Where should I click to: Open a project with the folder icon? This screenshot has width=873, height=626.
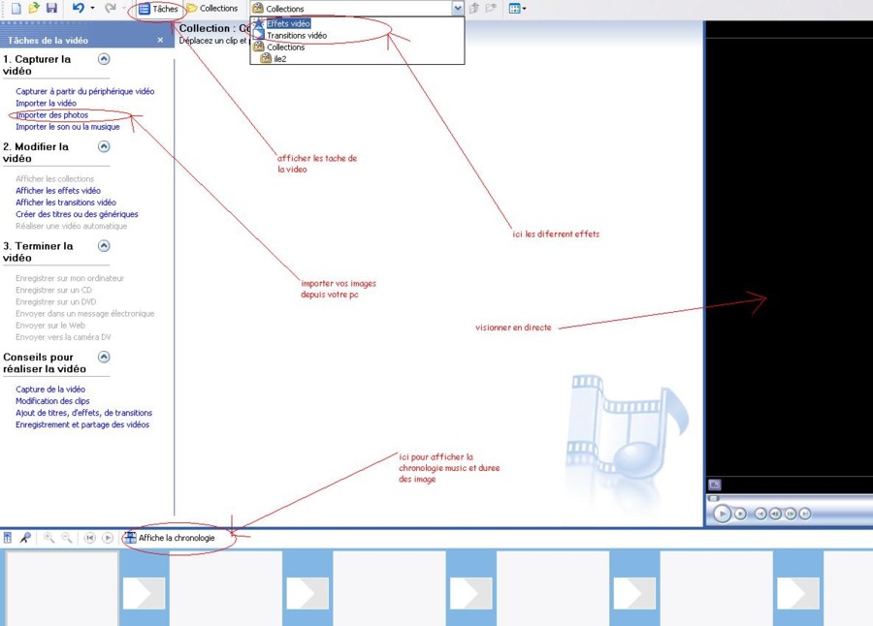click(34, 9)
